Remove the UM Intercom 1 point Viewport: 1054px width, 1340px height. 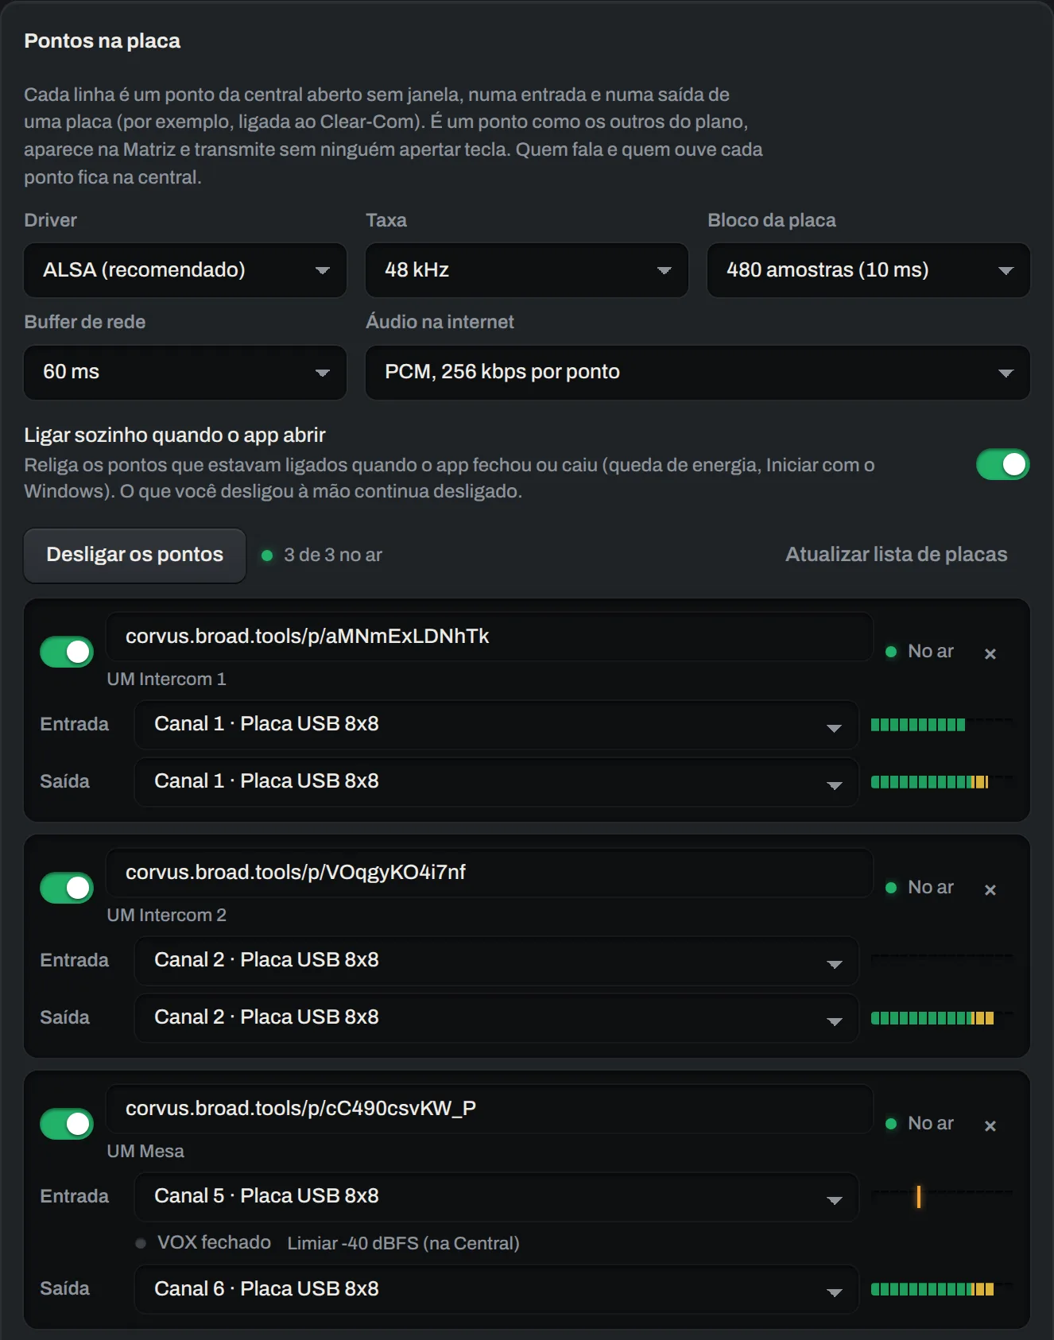990,653
